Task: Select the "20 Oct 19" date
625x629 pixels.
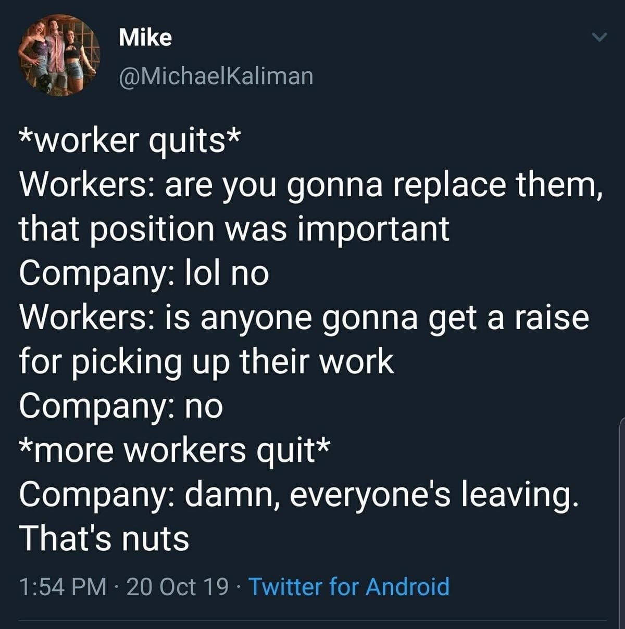Action: pyautogui.click(x=177, y=586)
